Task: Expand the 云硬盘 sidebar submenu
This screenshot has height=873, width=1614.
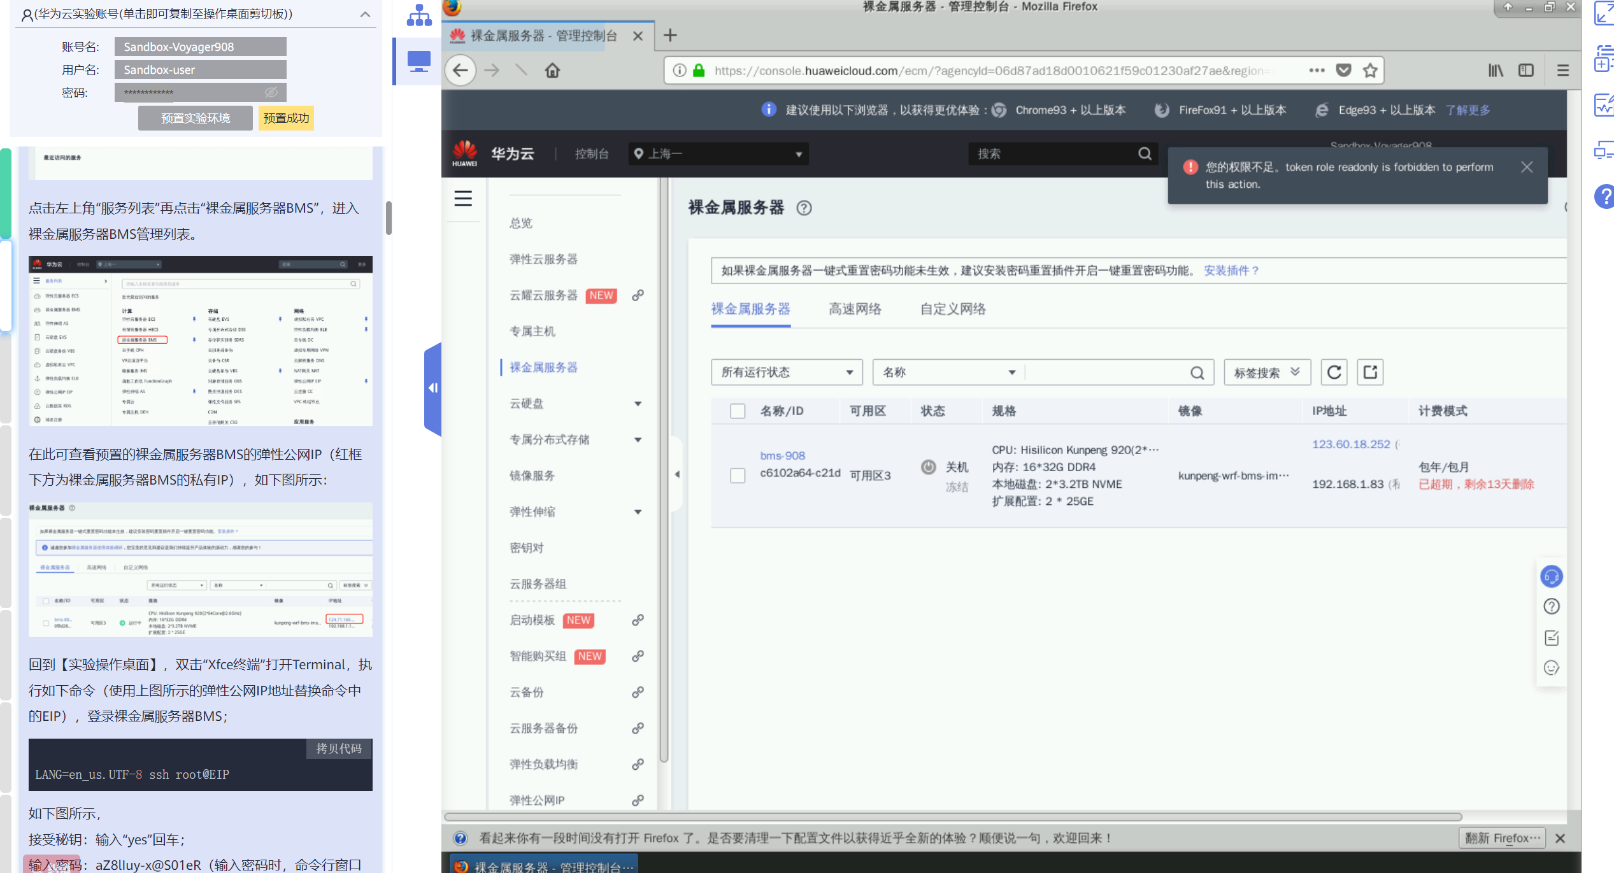Action: [638, 404]
